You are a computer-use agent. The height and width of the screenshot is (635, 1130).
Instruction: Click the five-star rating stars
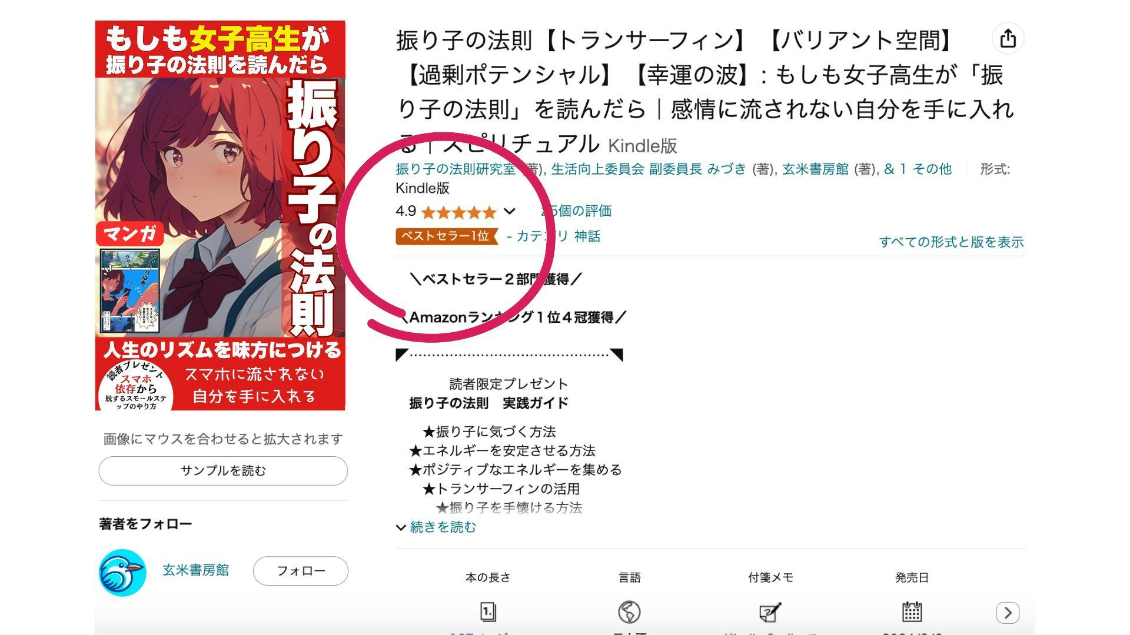[x=459, y=212]
